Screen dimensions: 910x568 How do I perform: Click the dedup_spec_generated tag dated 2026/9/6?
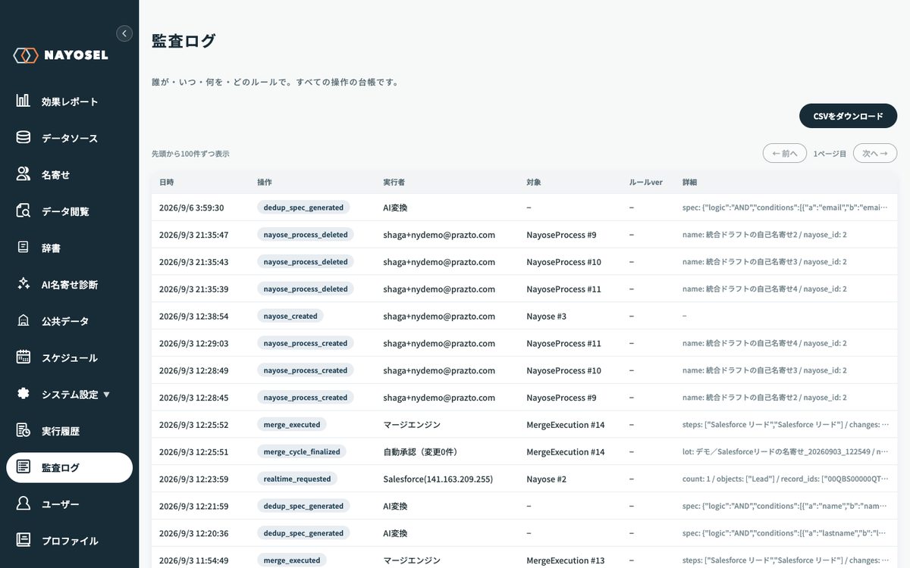303,208
